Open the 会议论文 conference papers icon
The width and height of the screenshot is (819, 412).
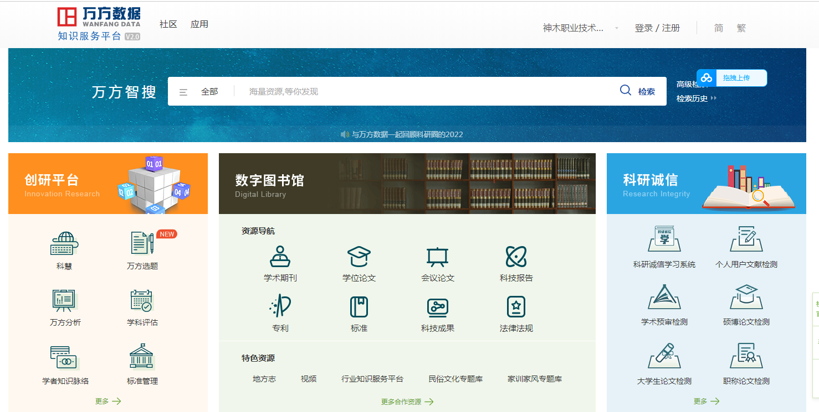(x=437, y=257)
